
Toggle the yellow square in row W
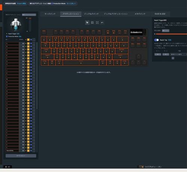pyautogui.click(x=28, y=109)
